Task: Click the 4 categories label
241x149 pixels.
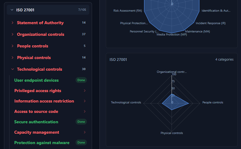Action: tap(224, 59)
